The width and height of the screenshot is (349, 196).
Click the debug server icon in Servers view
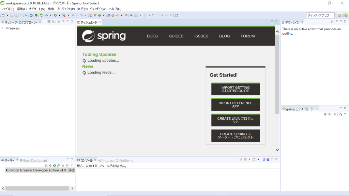click(50, 166)
